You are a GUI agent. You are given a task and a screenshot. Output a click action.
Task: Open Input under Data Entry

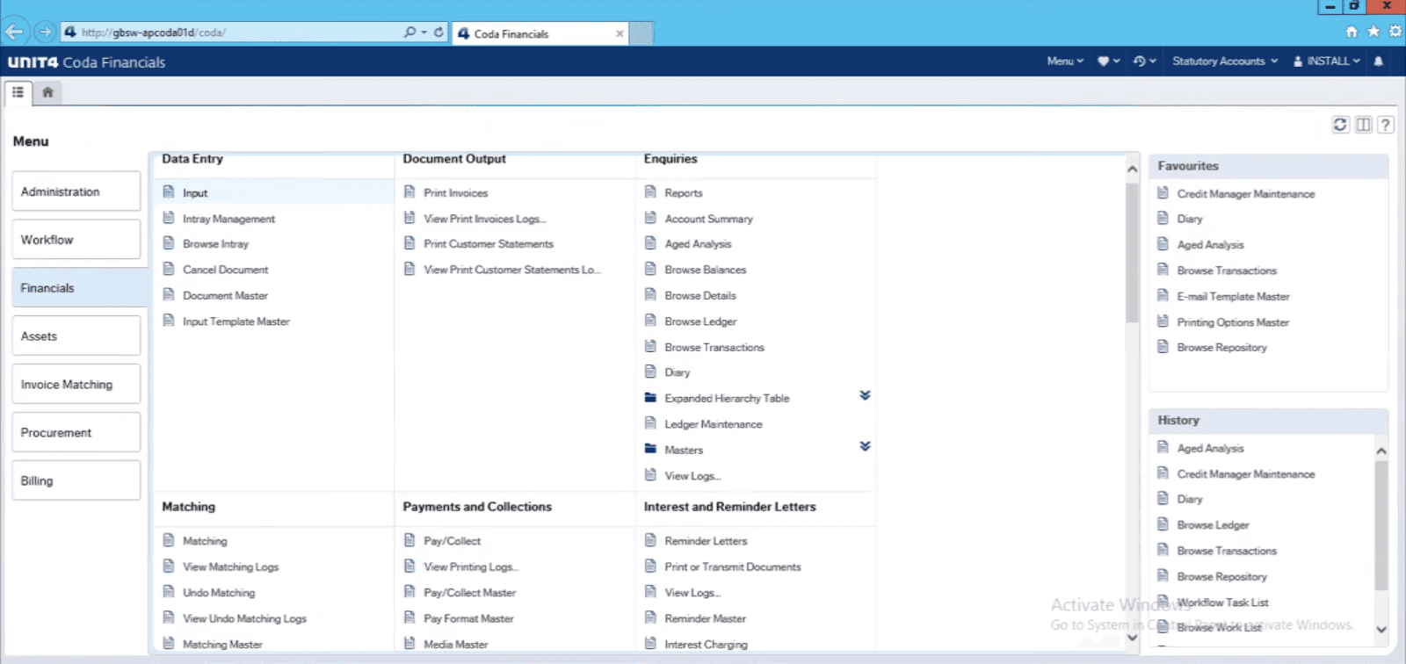195,193
